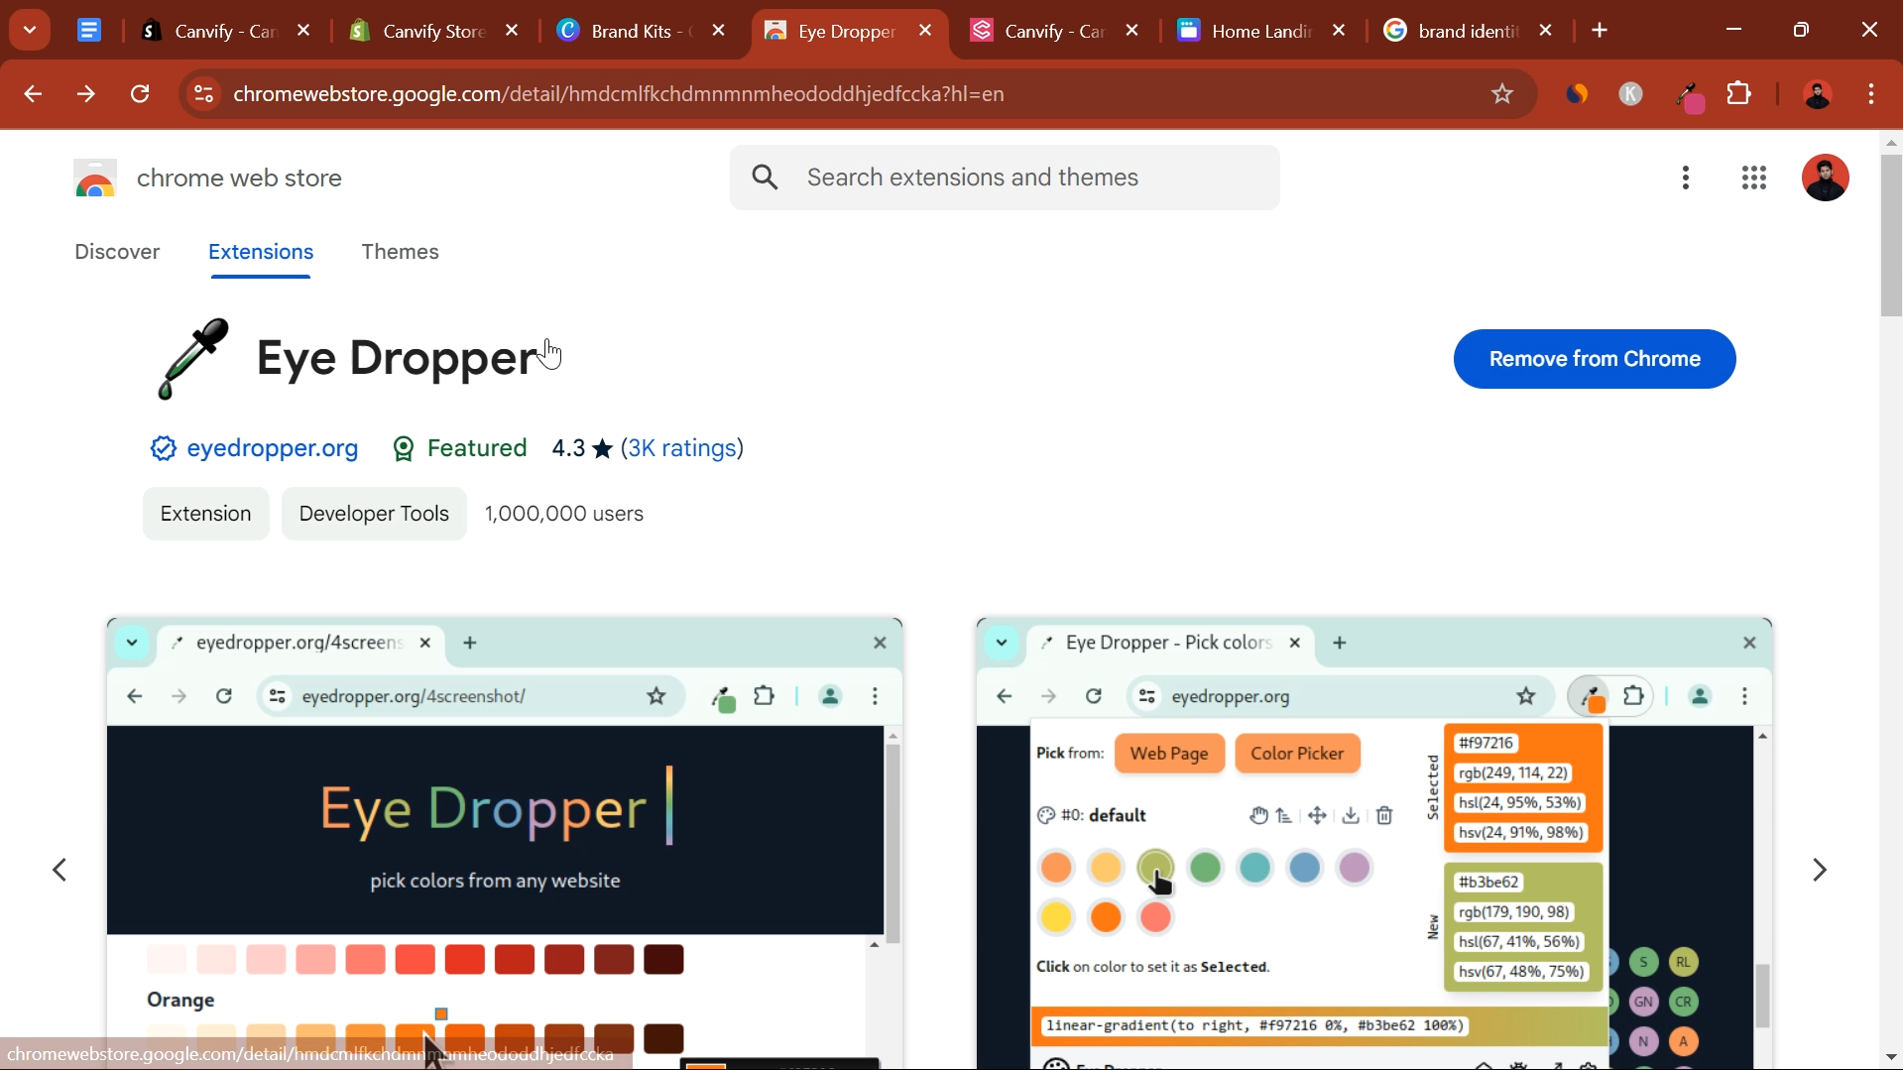
Task: Open a new browser tab
Action: (x=1600, y=31)
